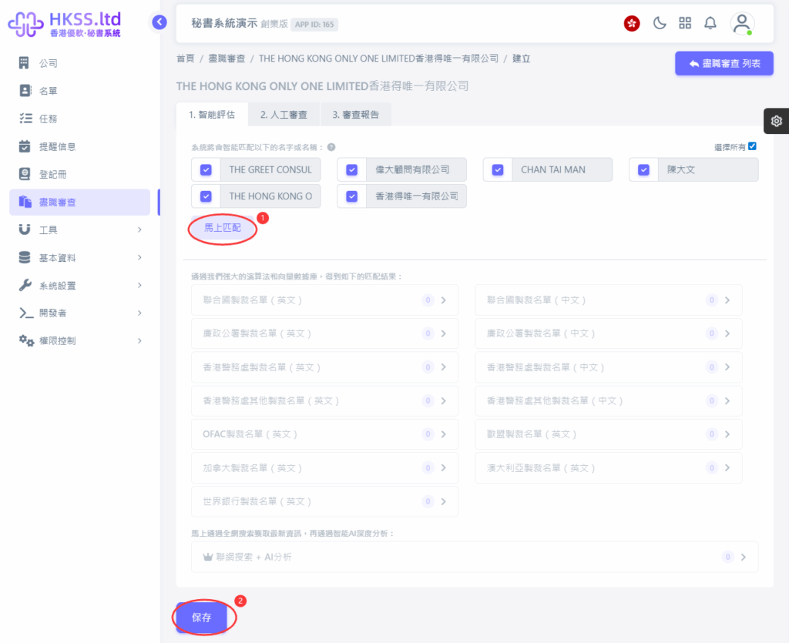Toggle the 選擇所有 select-all checkbox
This screenshot has height=643, width=789.
click(752, 146)
